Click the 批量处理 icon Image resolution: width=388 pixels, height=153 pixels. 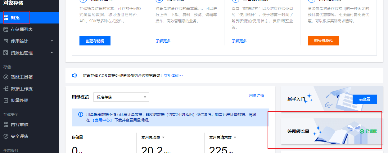pyautogui.click(x=6, y=100)
